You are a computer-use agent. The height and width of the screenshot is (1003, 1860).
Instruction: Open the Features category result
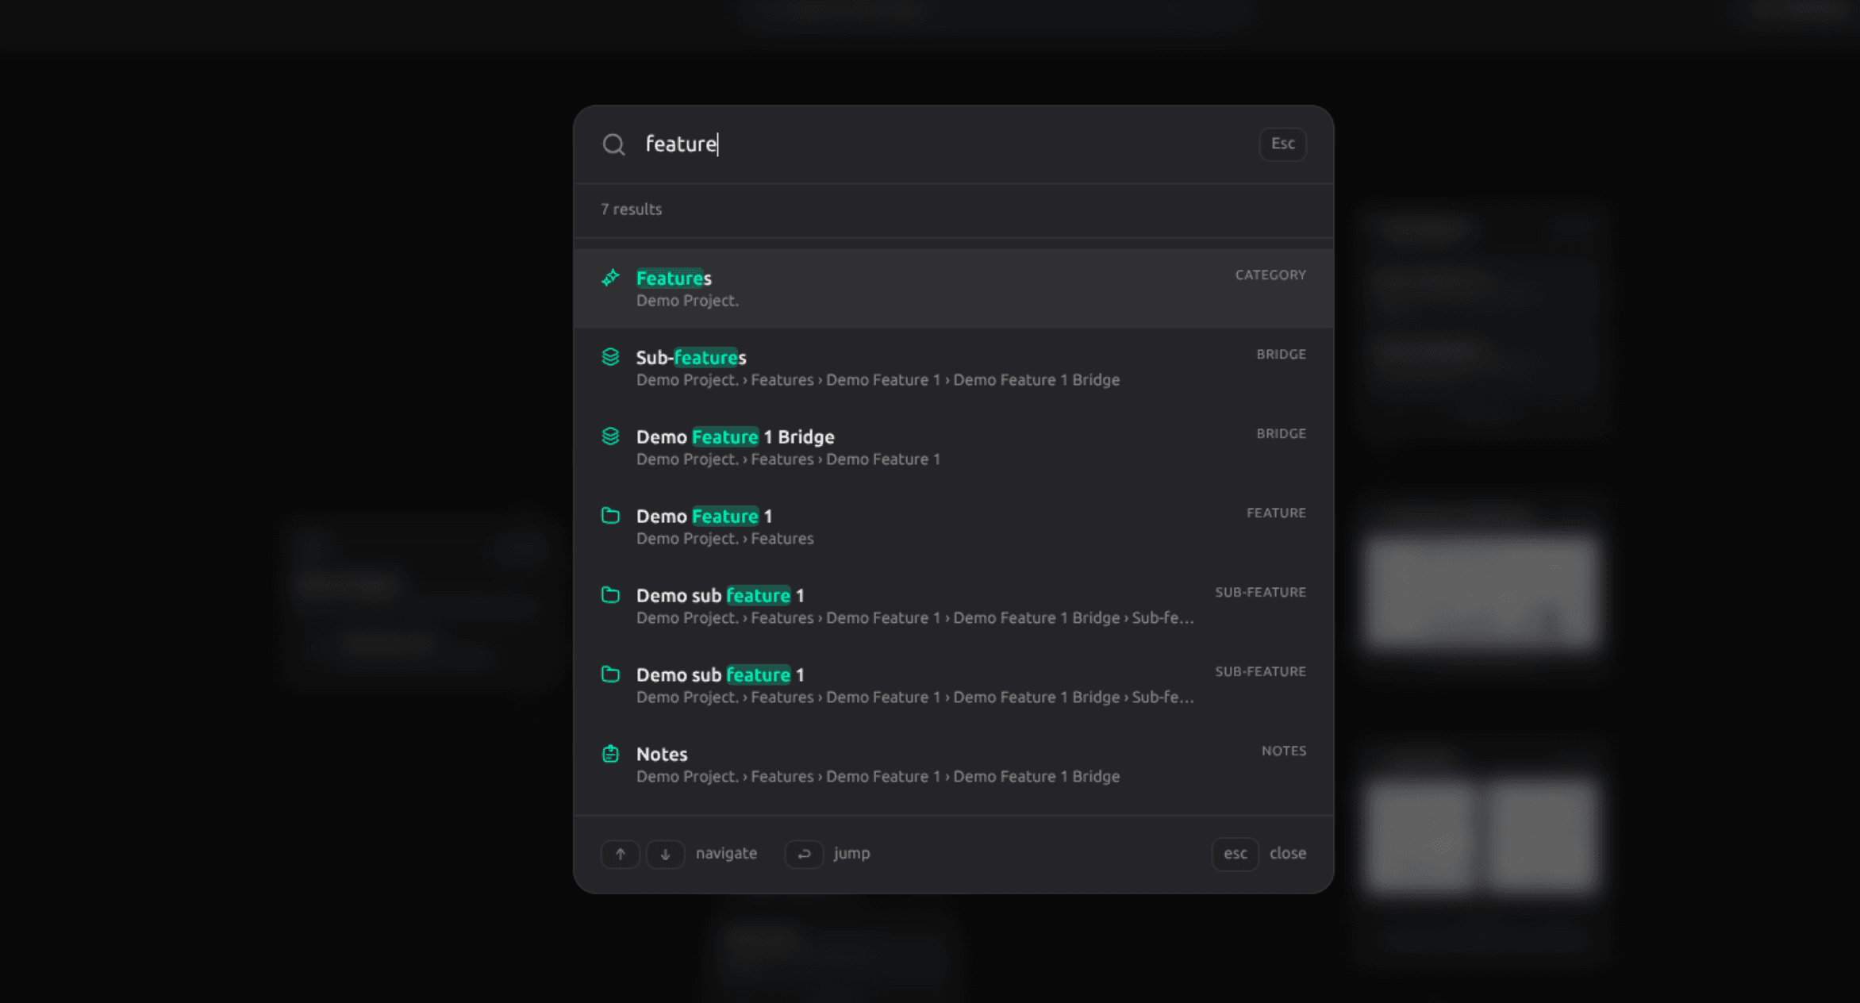point(953,289)
